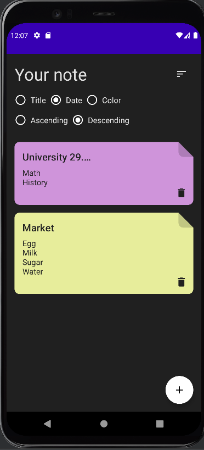Screen dimensions: 204x450
Task: Tap the folded corner of Market note
Action: point(186,220)
